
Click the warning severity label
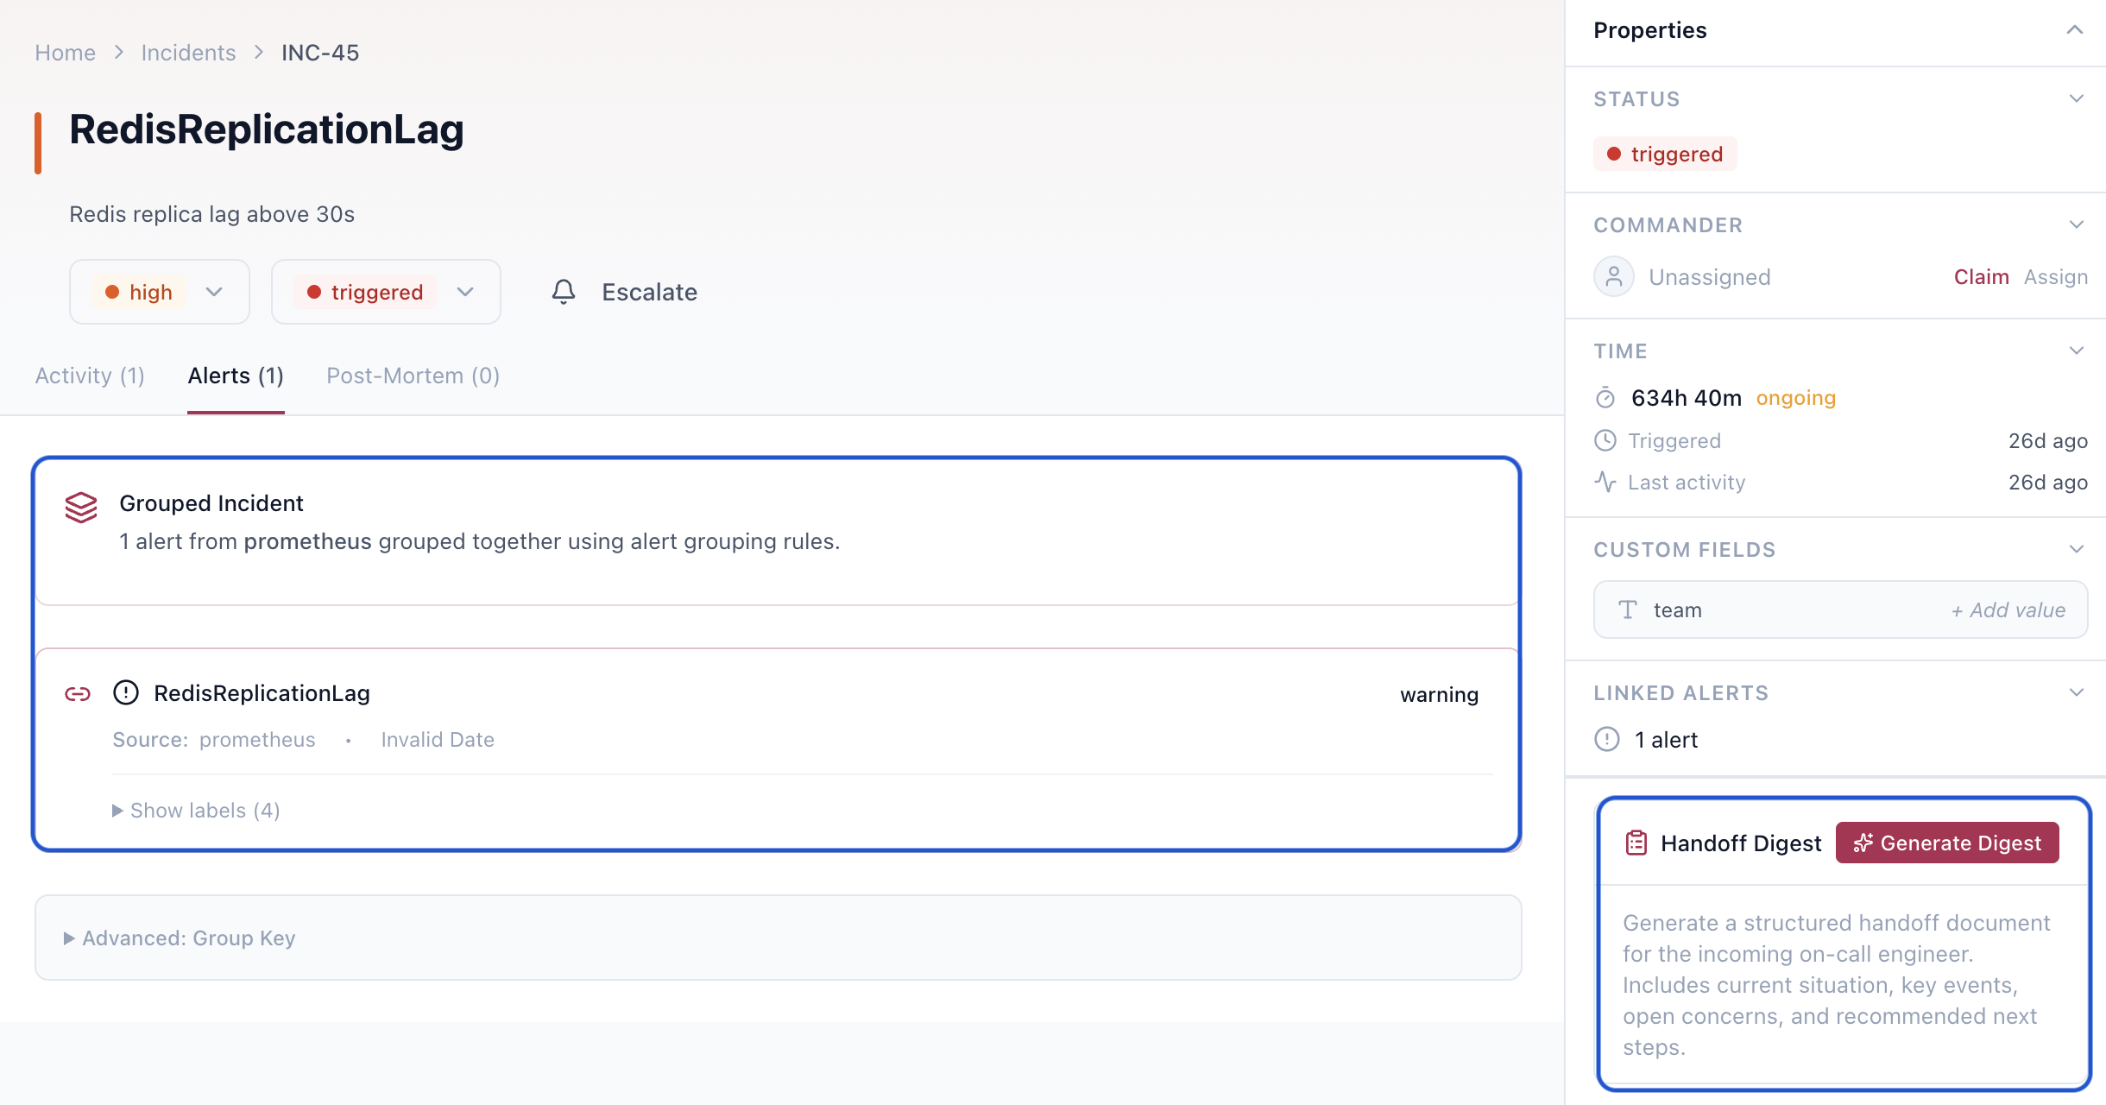click(x=1439, y=695)
